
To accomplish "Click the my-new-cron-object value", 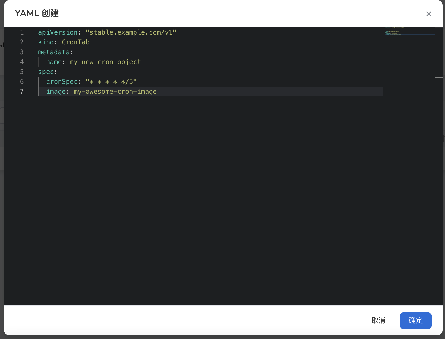I will pos(105,62).
